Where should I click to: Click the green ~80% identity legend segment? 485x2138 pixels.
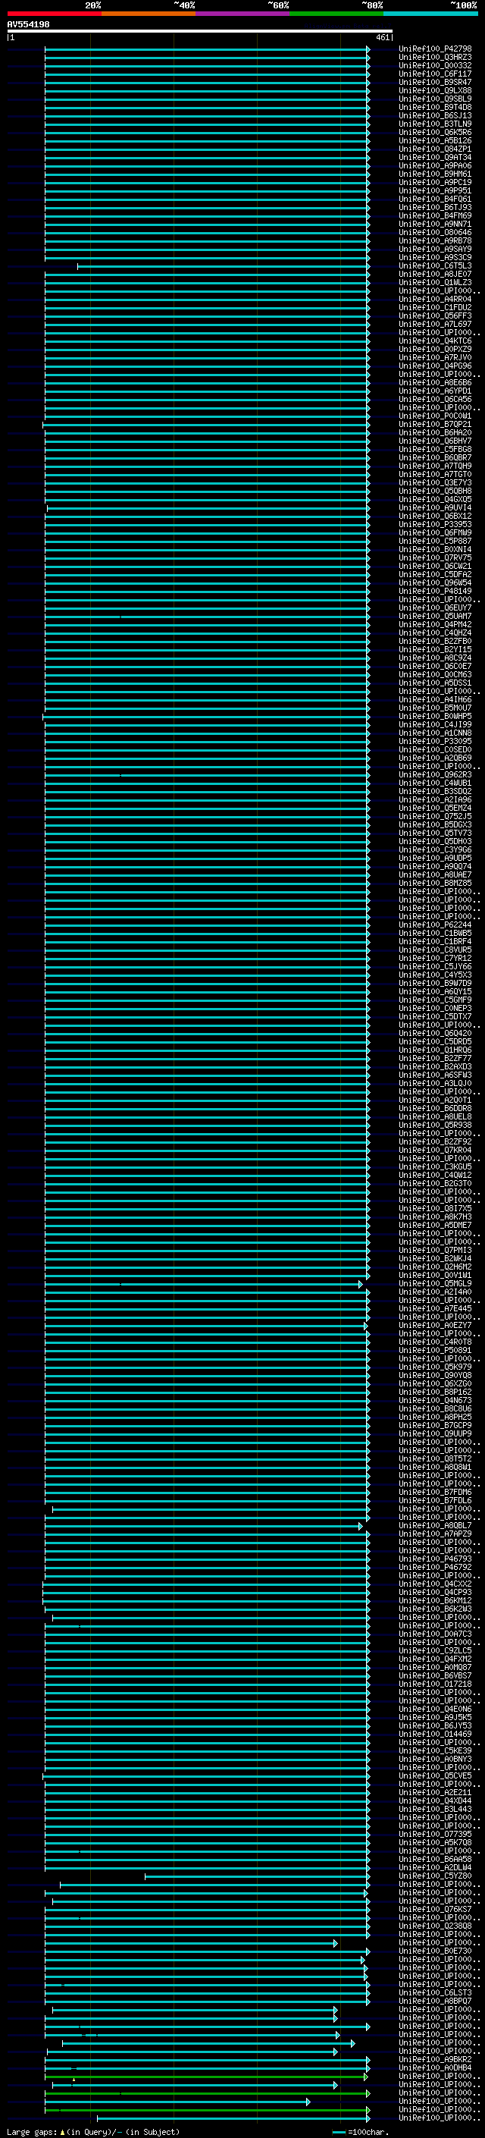click(336, 14)
